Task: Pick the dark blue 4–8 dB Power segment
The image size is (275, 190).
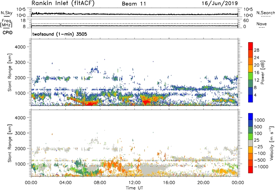Action: coord(251,91)
